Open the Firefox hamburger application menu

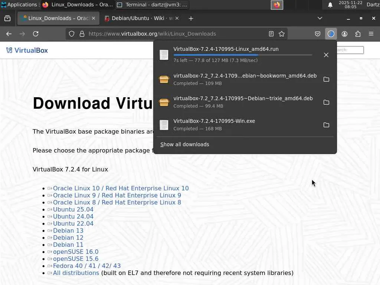point(371,34)
